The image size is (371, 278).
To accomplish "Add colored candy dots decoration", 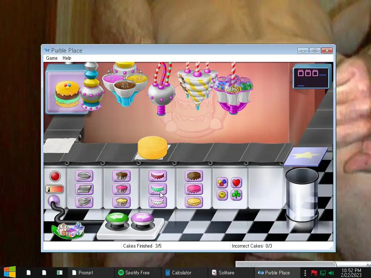I will tap(222, 182).
